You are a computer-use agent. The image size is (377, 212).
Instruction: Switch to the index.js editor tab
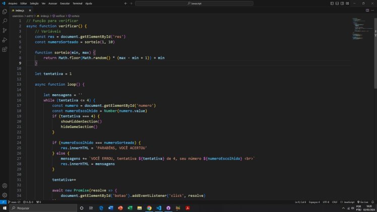click(x=20, y=11)
